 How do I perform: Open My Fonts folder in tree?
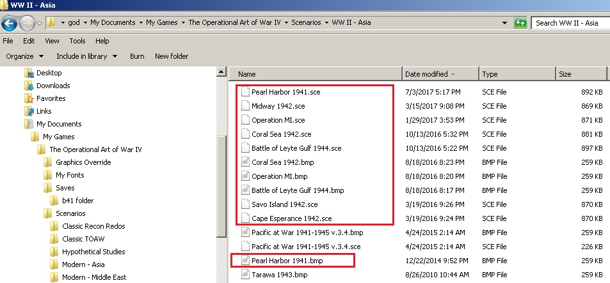(70, 175)
